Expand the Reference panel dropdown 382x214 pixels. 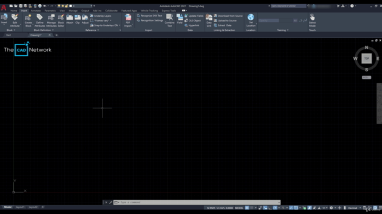(x=92, y=30)
